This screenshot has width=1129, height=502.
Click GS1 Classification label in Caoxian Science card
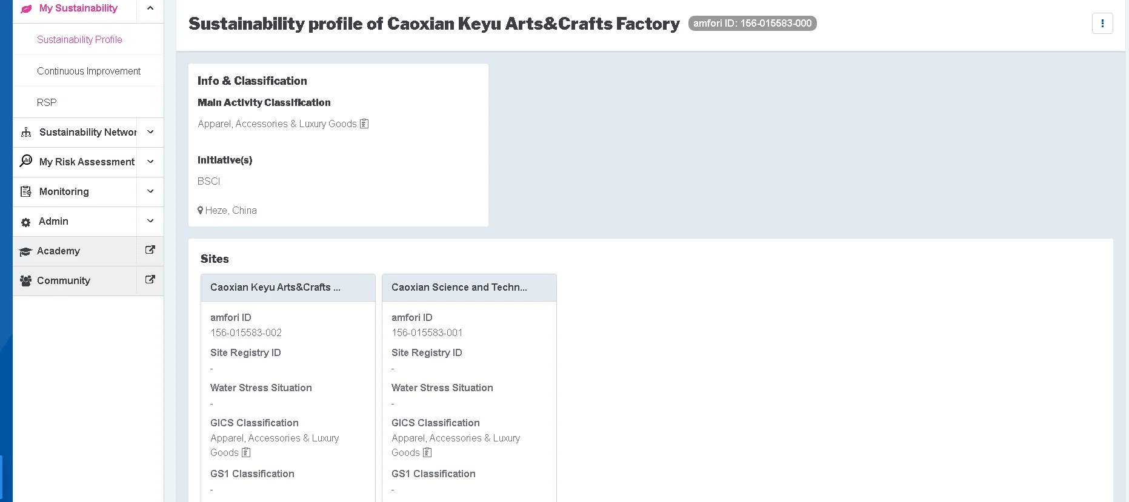click(x=433, y=474)
